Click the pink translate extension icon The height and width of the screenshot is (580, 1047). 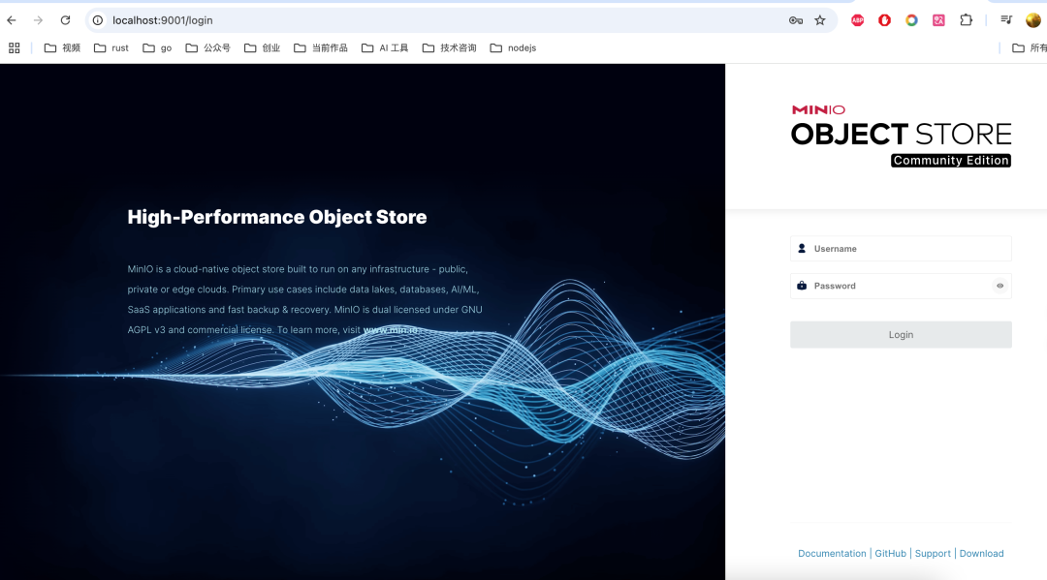[x=938, y=20]
